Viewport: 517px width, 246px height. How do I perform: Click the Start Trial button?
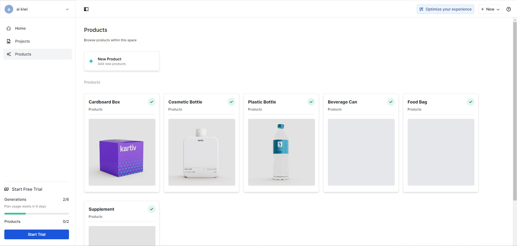pyautogui.click(x=37, y=234)
